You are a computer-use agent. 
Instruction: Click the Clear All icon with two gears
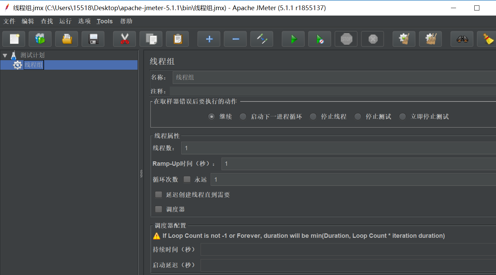tap(431, 39)
